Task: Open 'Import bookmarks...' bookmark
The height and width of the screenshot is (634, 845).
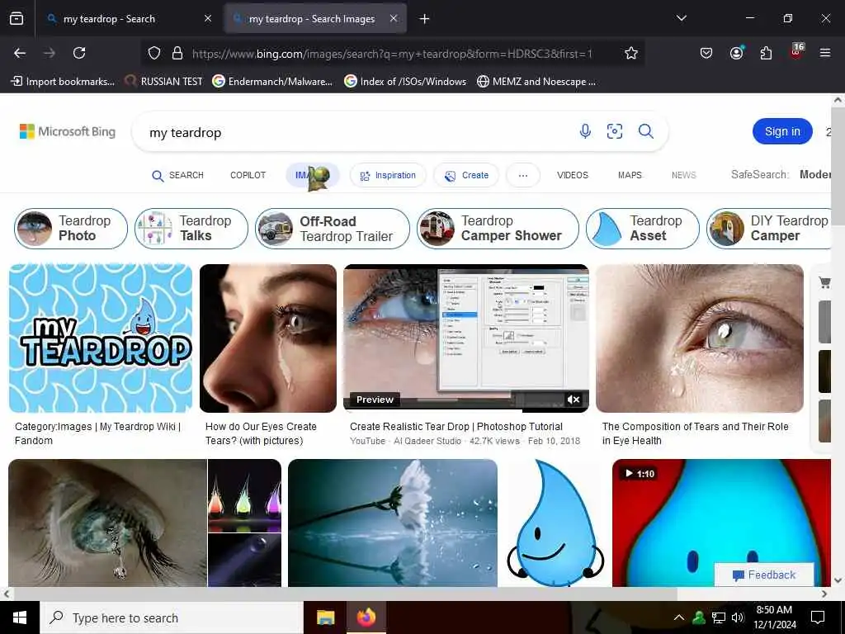Action: 63,82
